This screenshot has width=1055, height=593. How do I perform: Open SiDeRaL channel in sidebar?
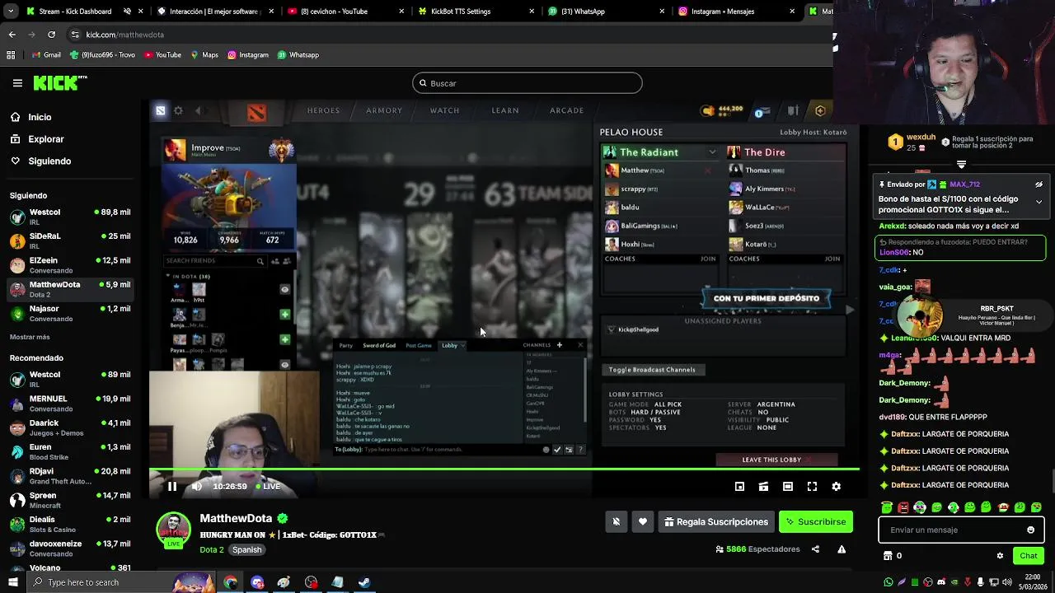(x=70, y=240)
